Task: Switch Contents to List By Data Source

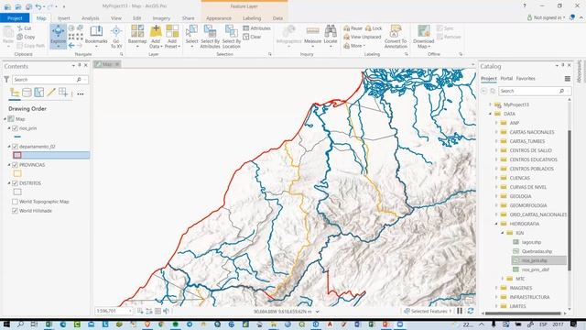Action: tap(27, 93)
